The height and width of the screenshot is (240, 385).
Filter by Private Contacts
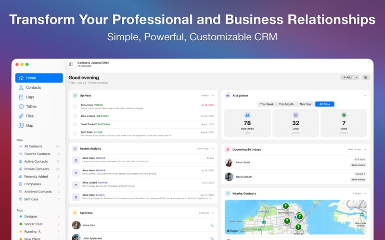click(39, 169)
